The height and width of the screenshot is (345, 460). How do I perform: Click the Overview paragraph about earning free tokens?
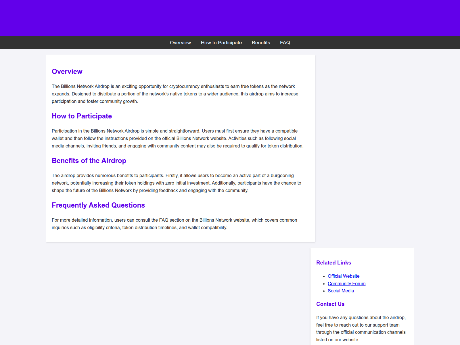[x=175, y=94]
